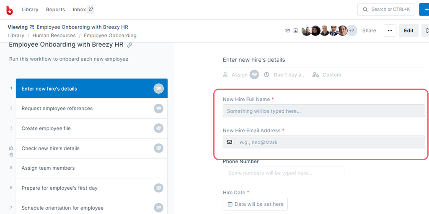Click the due date clock icon
This screenshot has width=429, height=214.
(266, 74)
